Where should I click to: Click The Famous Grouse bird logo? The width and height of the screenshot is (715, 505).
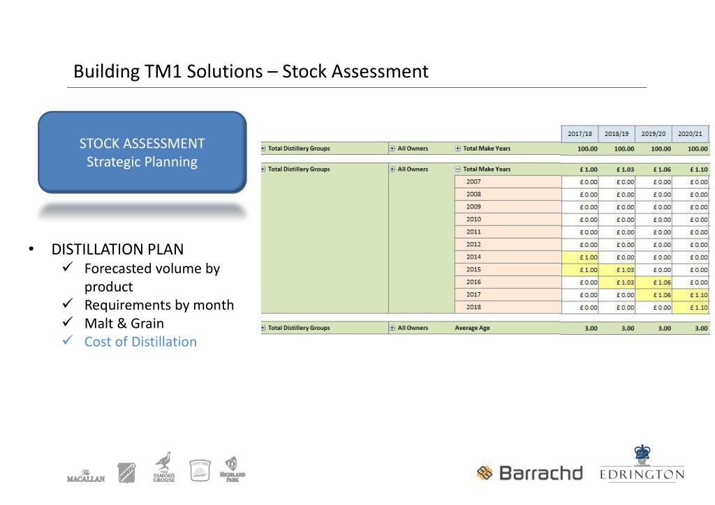163,467
